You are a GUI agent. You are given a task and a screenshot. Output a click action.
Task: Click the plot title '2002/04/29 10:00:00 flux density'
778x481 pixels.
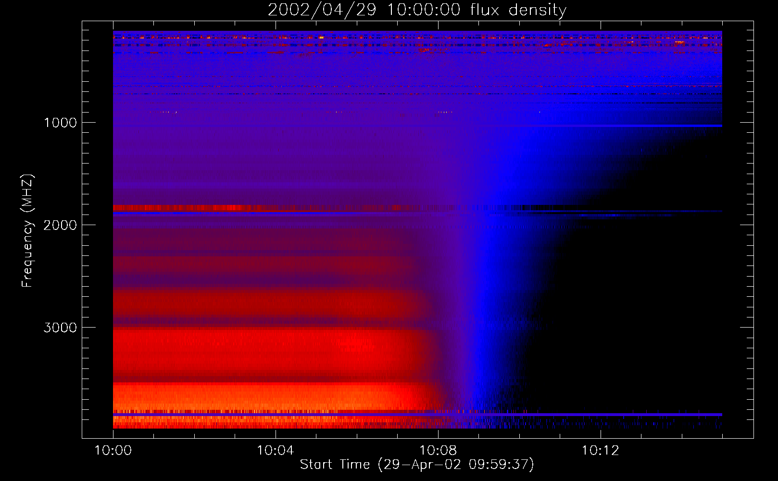[417, 10]
